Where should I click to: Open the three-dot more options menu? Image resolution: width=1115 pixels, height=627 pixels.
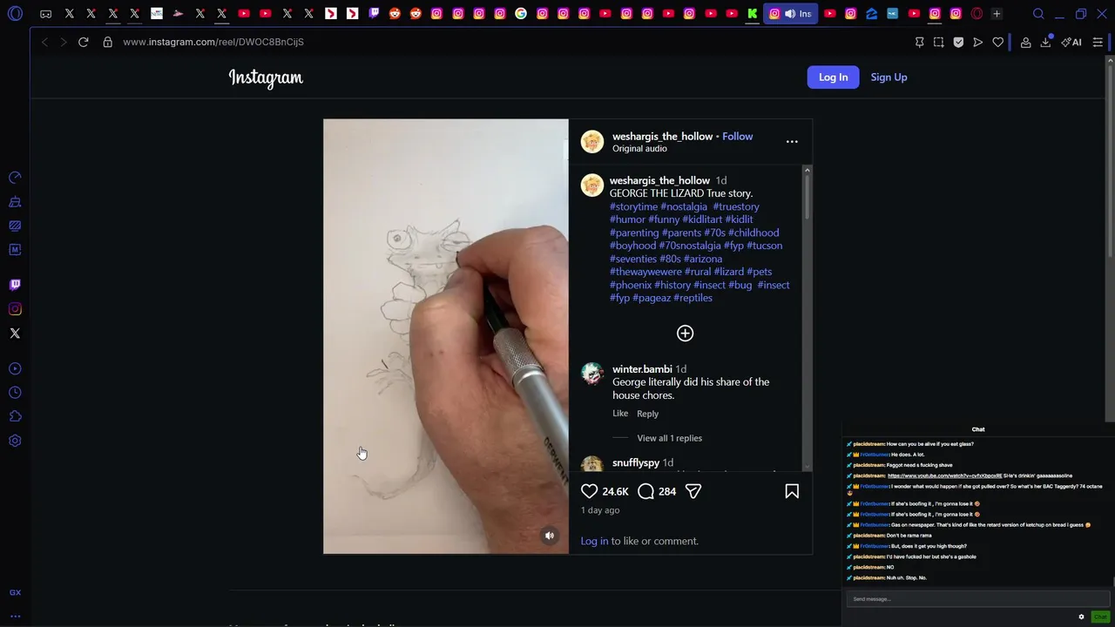point(792,141)
